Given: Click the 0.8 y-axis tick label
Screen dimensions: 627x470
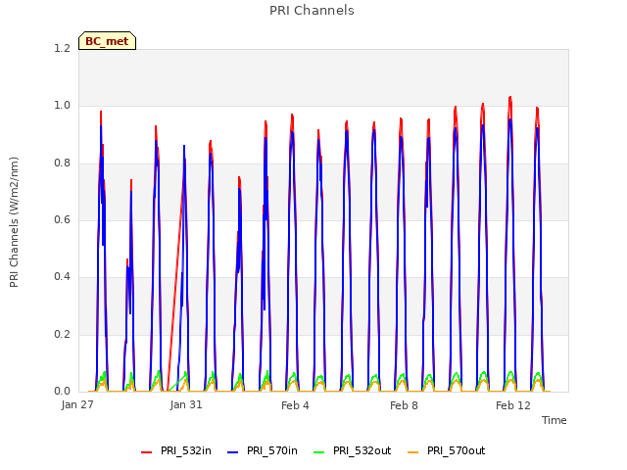Looking at the screenshot, I should [63, 164].
